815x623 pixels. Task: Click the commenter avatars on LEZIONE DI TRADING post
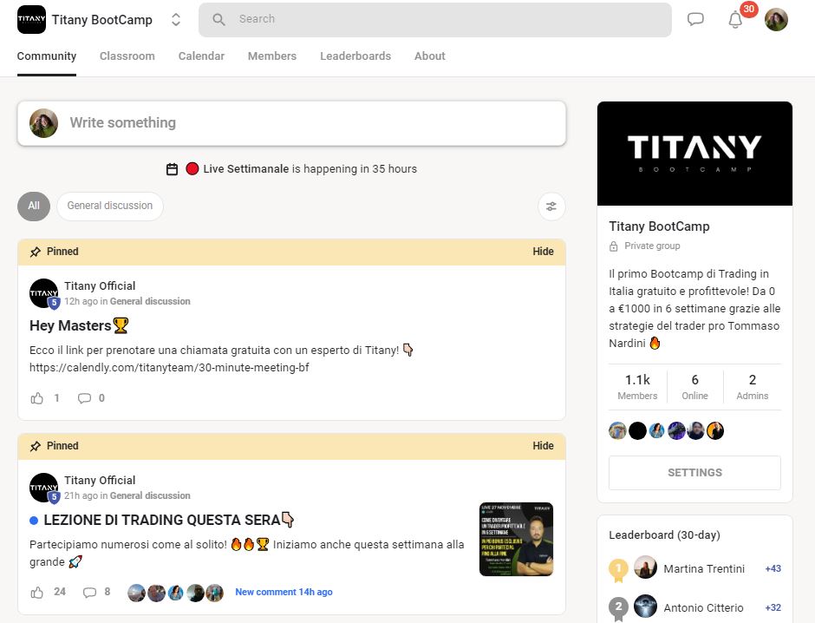176,593
